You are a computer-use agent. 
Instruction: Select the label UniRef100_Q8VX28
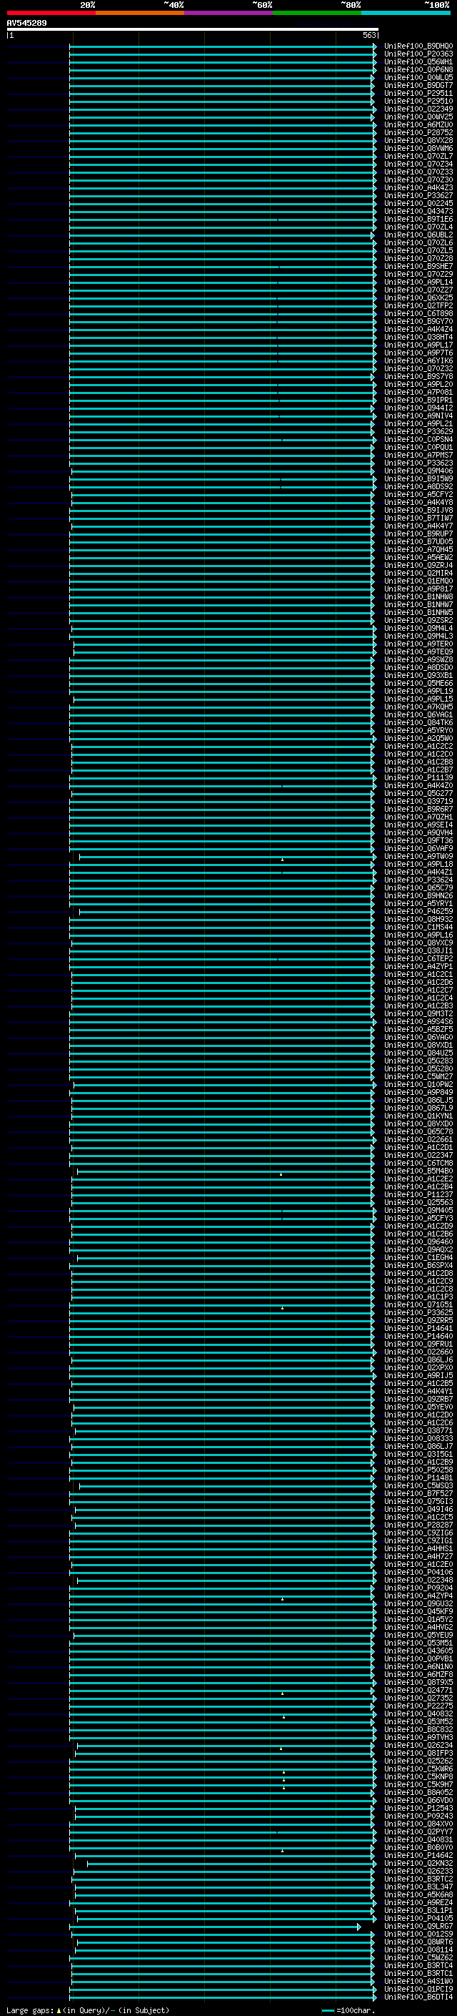418,140
